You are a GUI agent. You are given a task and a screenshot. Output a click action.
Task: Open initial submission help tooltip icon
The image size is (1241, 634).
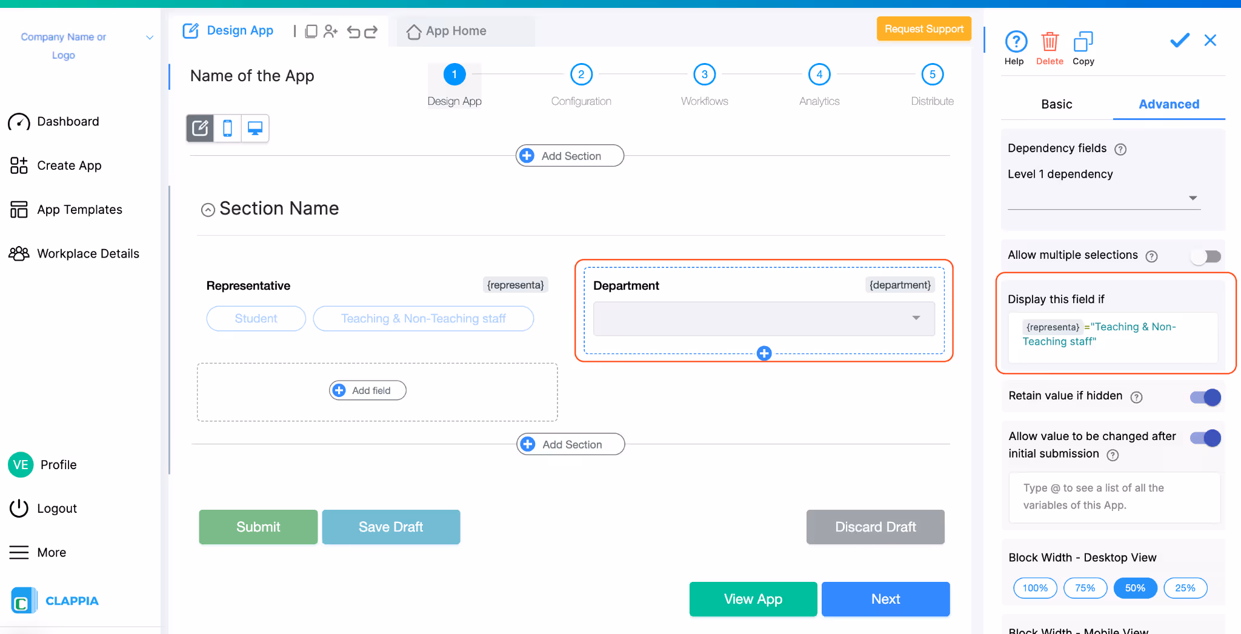[x=1113, y=455]
